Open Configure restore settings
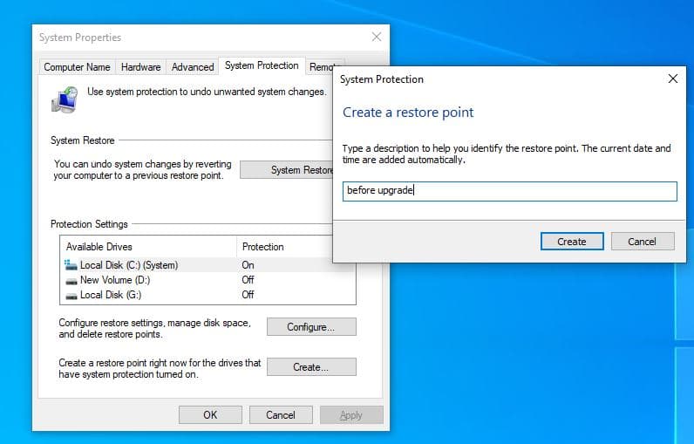This screenshot has height=444, width=694. coord(311,327)
